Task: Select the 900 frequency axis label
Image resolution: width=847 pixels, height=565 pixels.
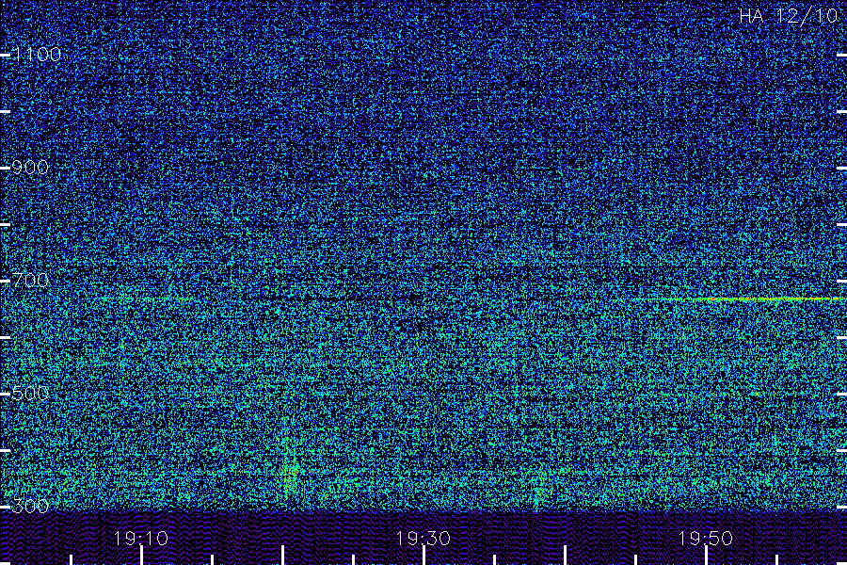Action: (30, 168)
